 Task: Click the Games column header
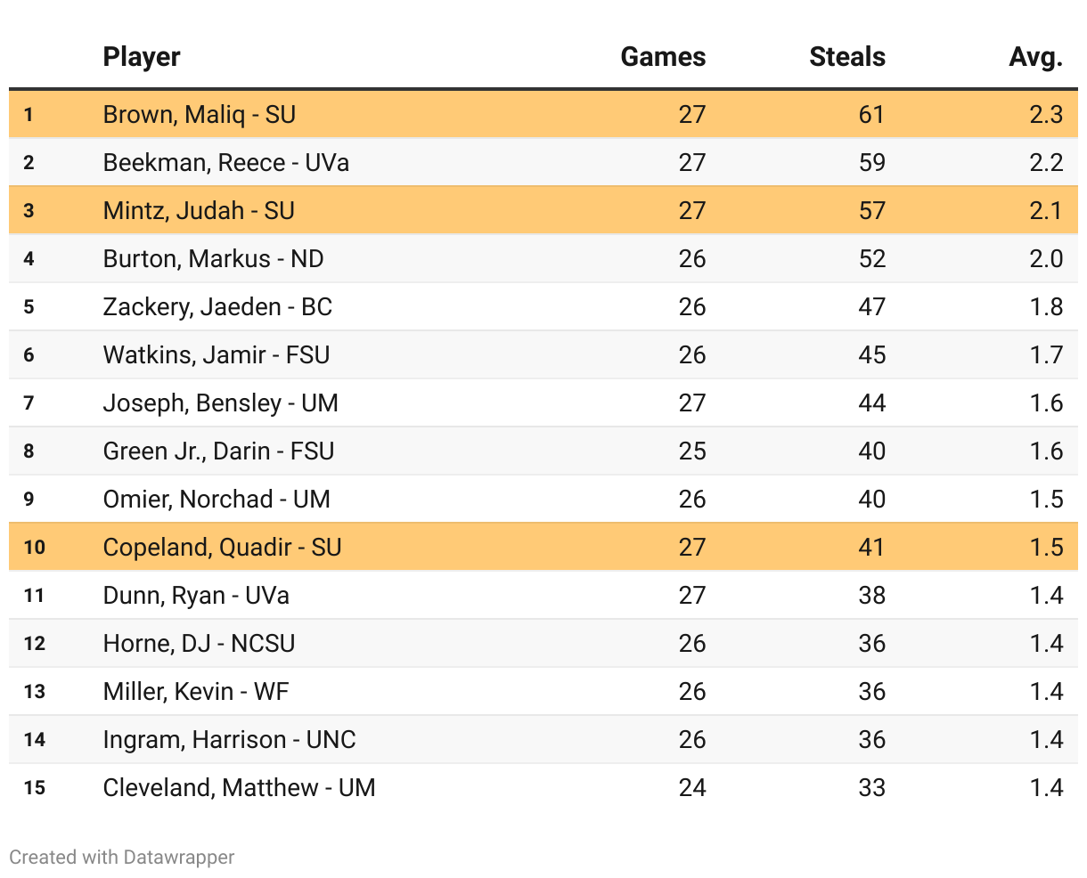point(663,57)
